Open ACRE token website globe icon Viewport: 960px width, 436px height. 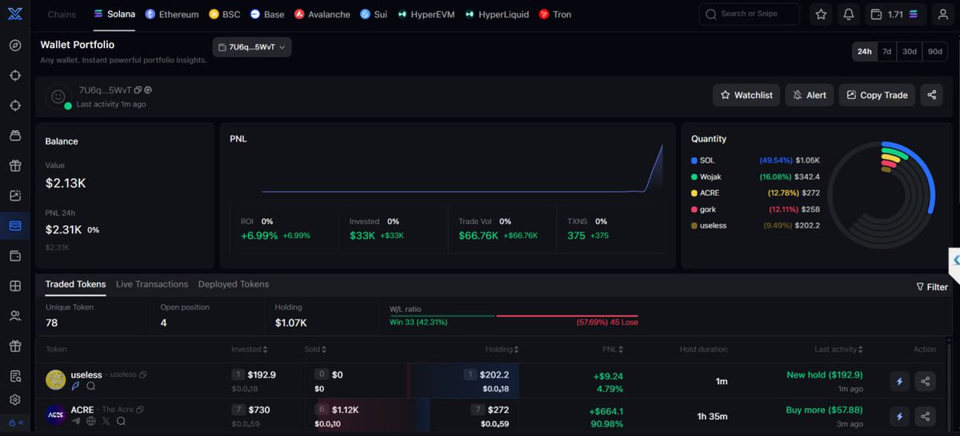coord(91,421)
